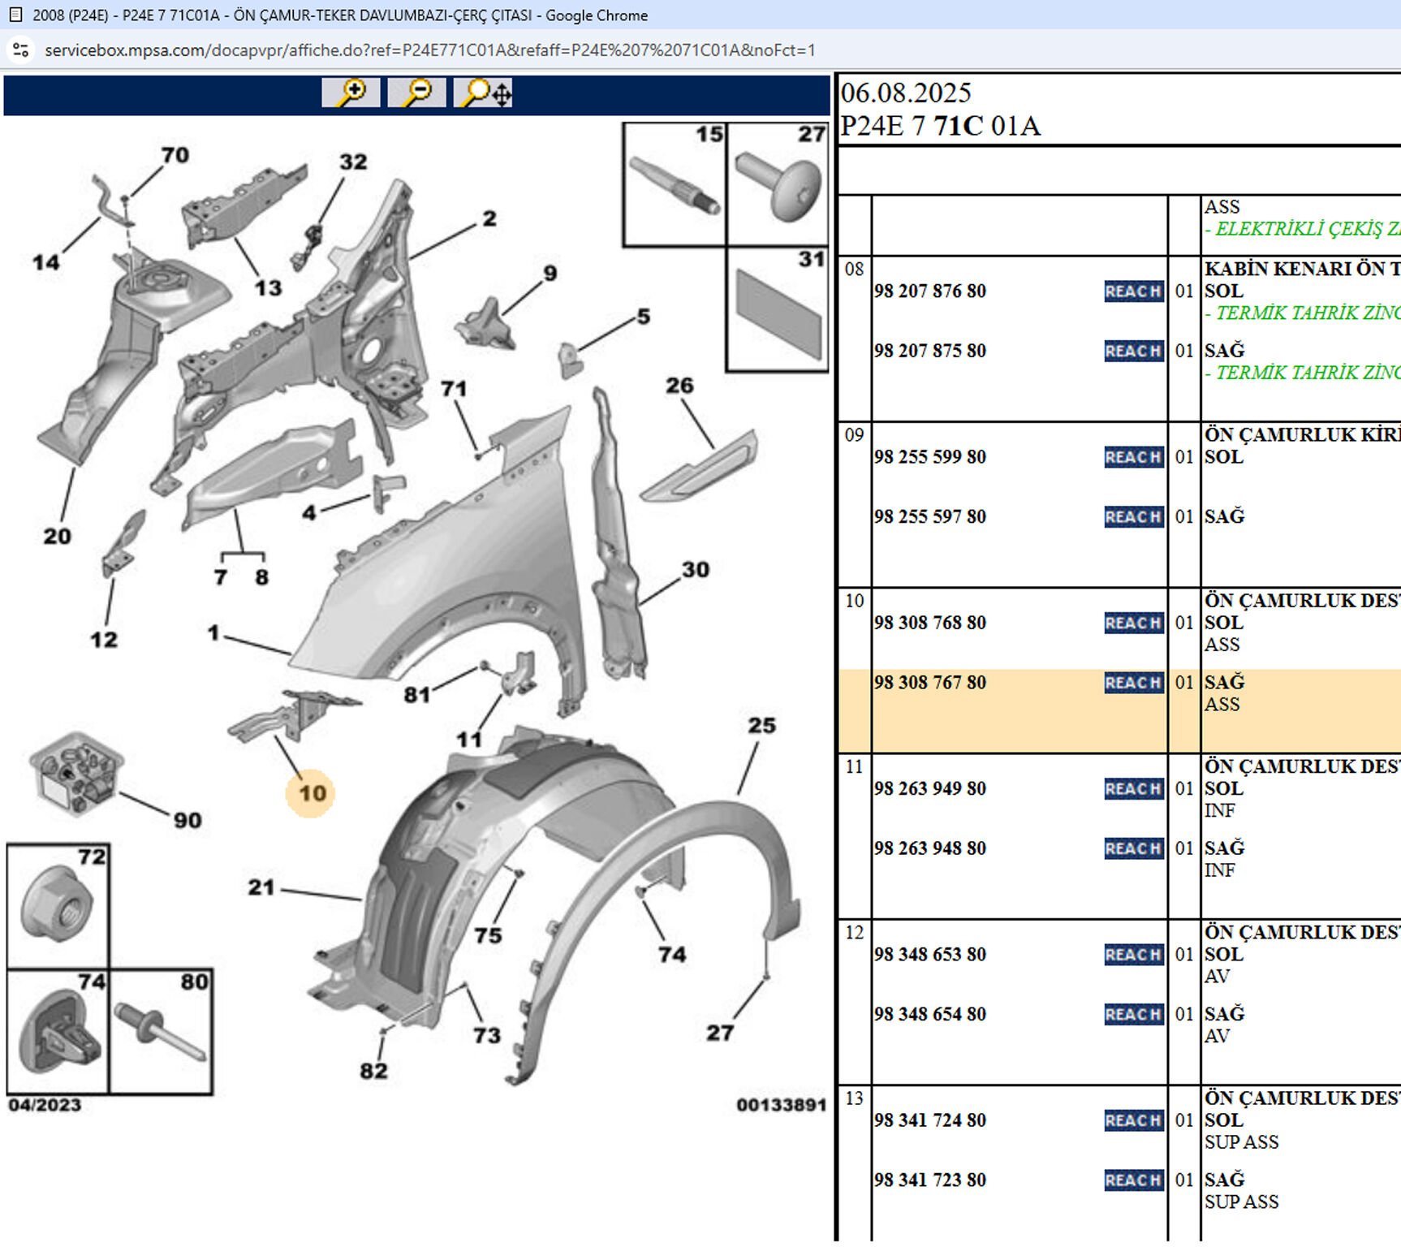This screenshot has width=1401, height=1247.
Task: Select part number 98 308 768 80
Action: point(930,623)
